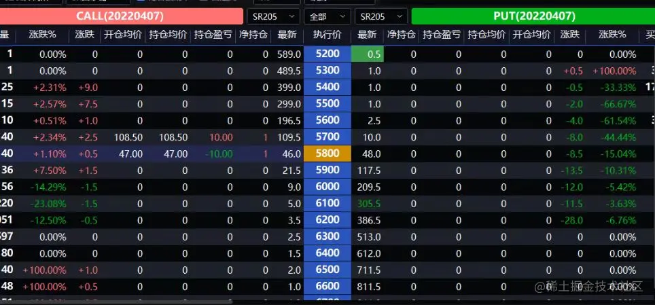The image size is (655, 305).
Task: Click CALL side 持仓盈亏 column header
Action: coord(213,35)
